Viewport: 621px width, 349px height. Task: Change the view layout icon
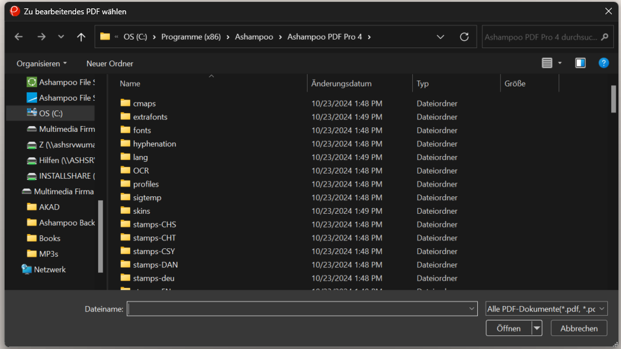click(547, 63)
